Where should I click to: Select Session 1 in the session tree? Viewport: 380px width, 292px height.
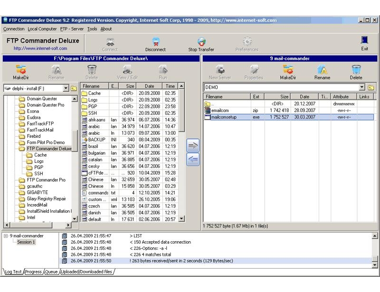pyautogui.click(x=26, y=242)
